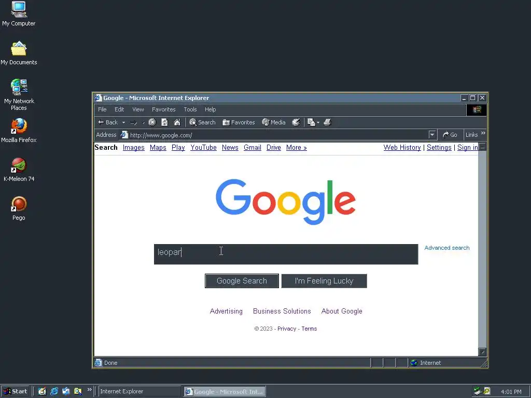Click the vertical scrollbar up arrow

point(483,147)
